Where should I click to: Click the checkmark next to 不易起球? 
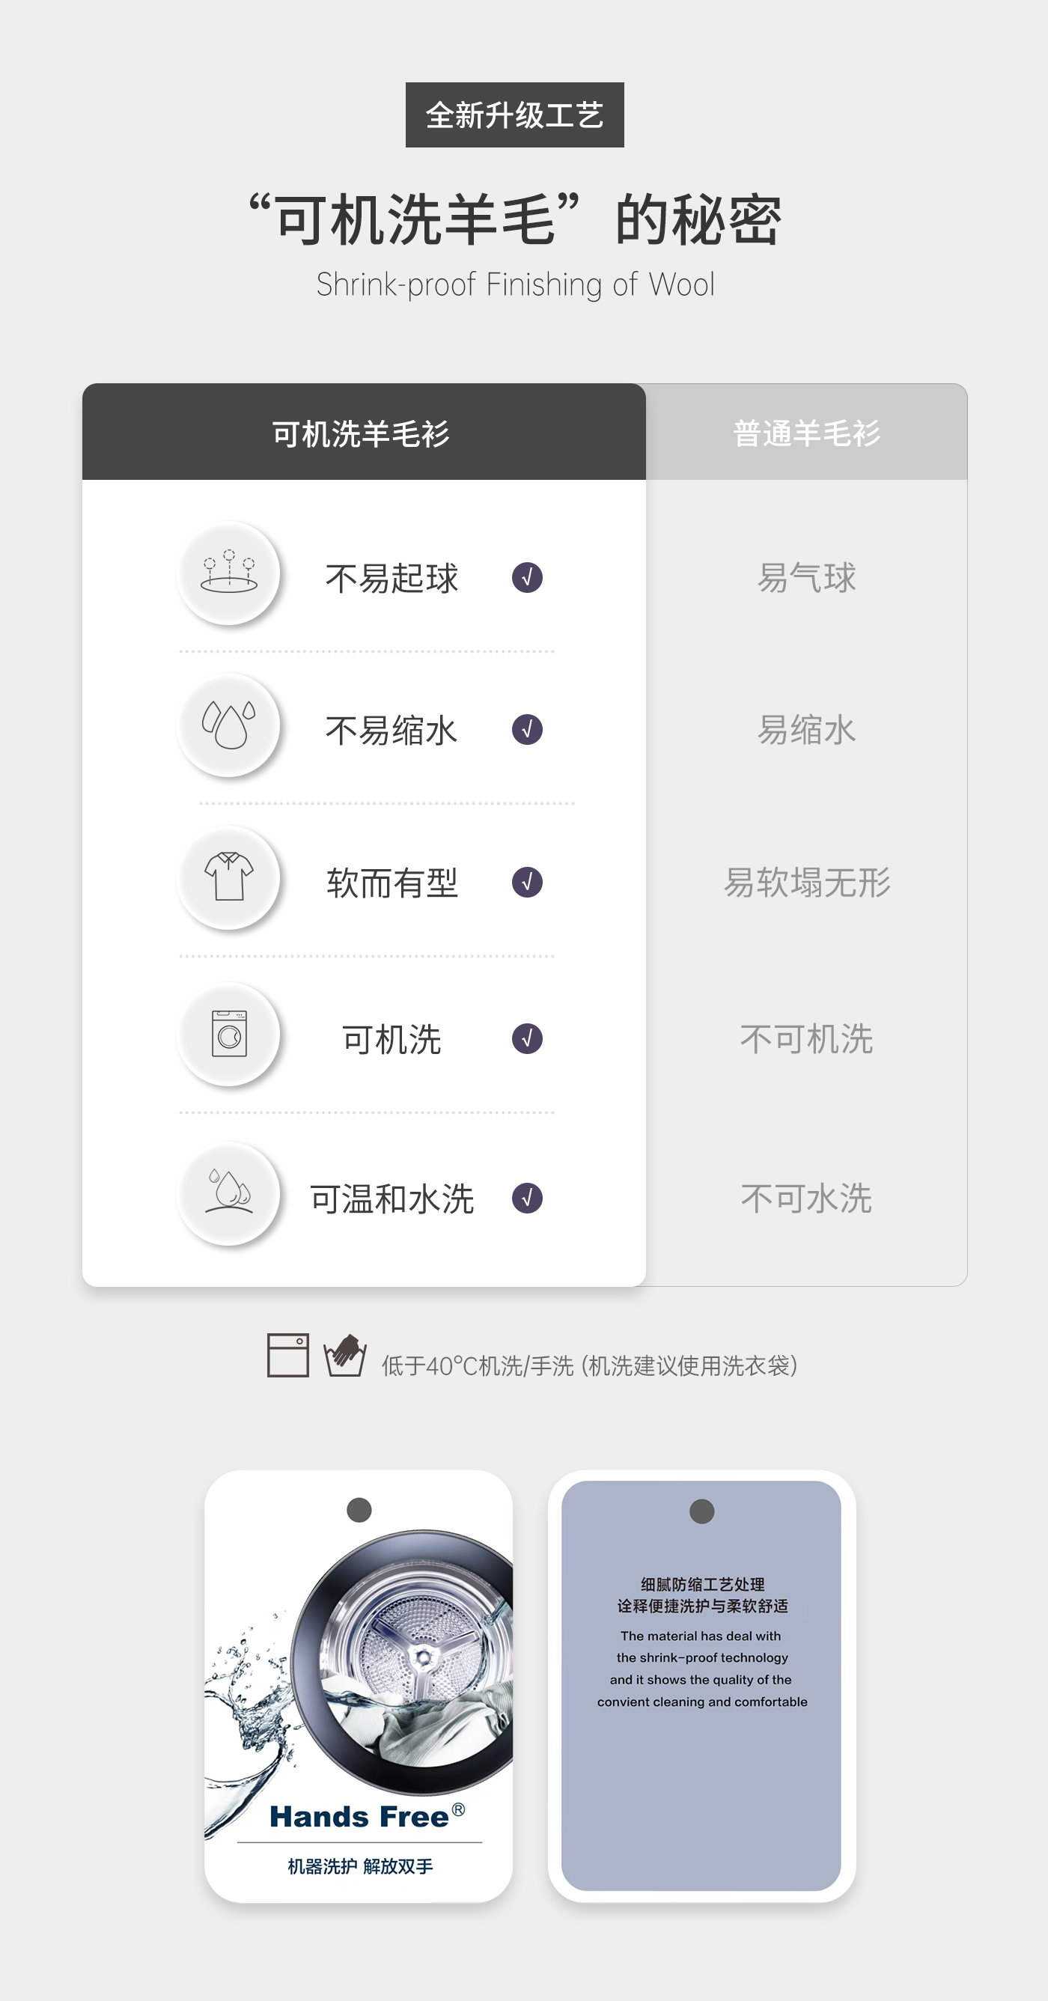click(527, 577)
